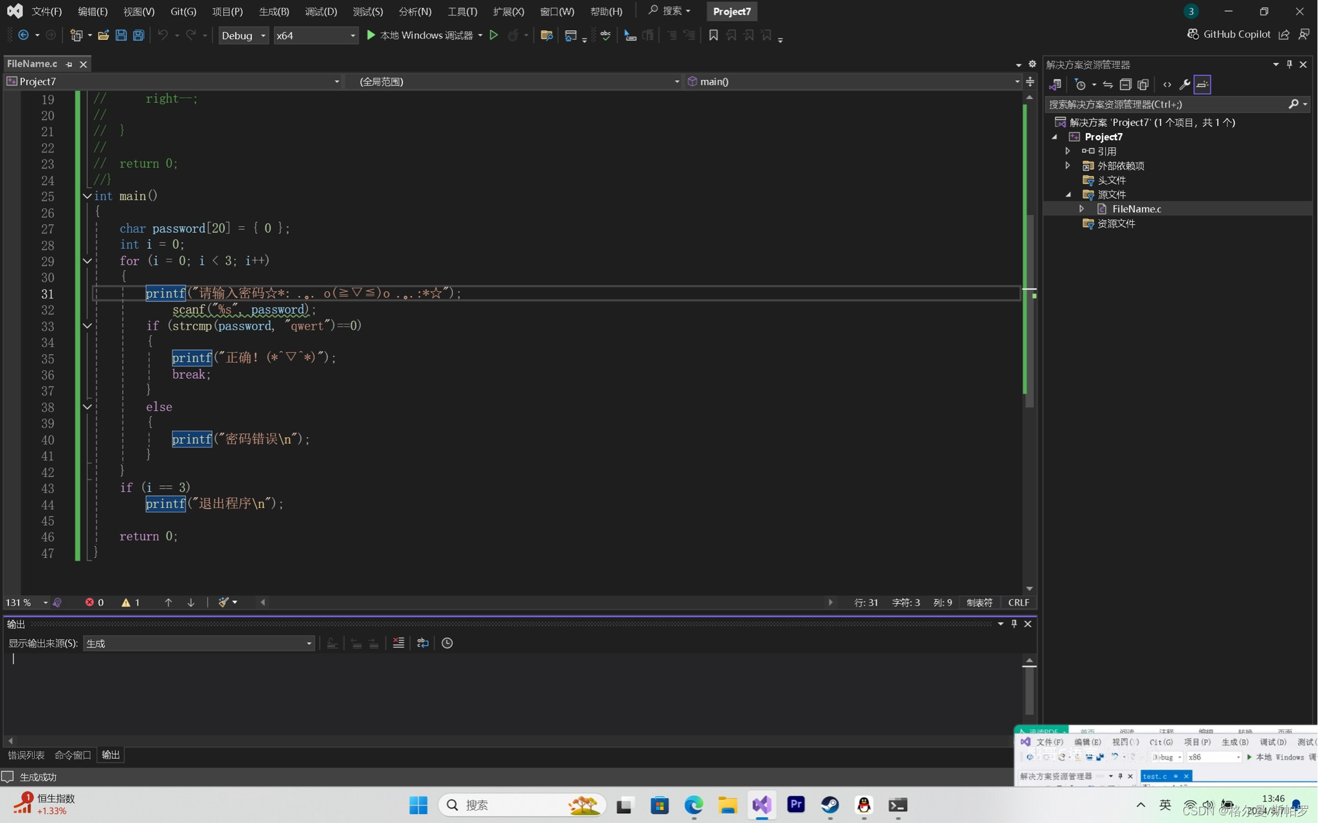
Task: Click the pending changes filter clock icon
Action: tap(1080, 84)
